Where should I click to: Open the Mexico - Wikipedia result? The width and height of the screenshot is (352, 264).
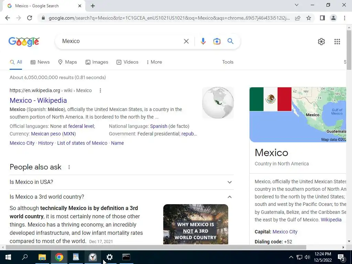(x=38, y=100)
